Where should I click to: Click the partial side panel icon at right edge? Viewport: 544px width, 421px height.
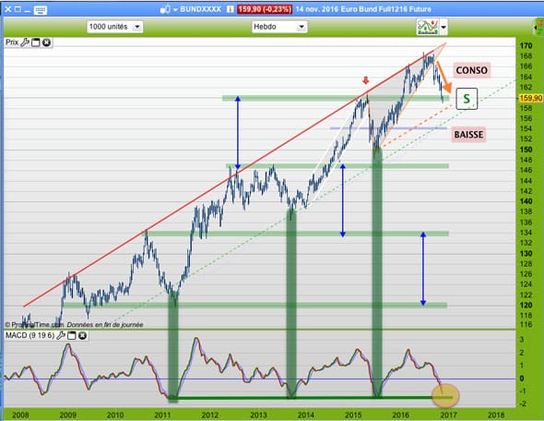click(538, 27)
